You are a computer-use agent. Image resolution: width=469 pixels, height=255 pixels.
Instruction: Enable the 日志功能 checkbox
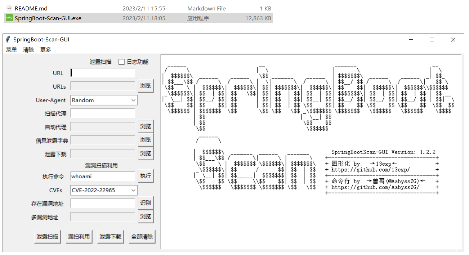pyautogui.click(x=121, y=62)
